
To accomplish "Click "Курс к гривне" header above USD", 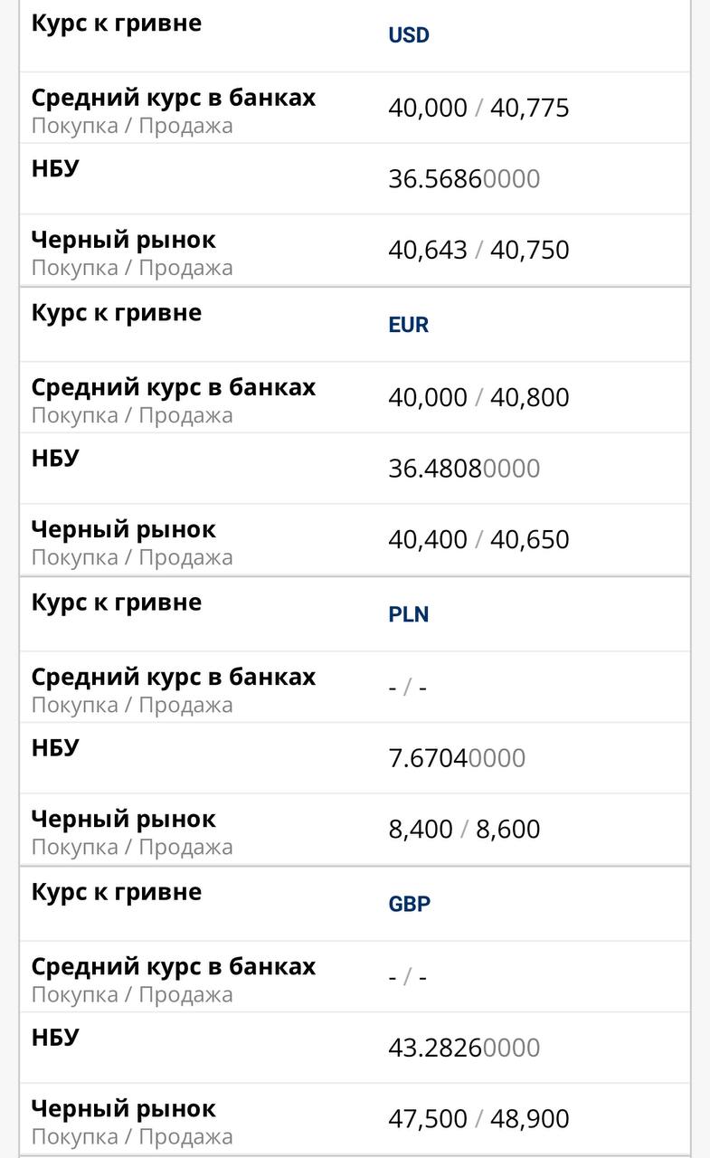I will (117, 24).
